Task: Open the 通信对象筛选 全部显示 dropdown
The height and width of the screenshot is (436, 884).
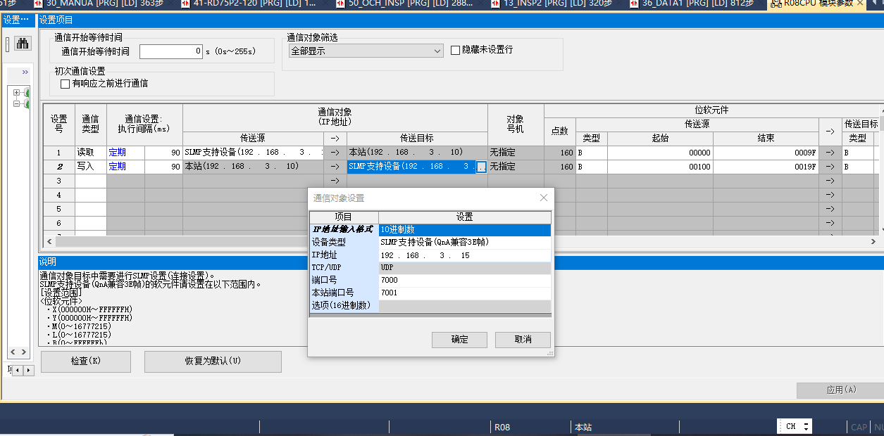Action: [437, 51]
